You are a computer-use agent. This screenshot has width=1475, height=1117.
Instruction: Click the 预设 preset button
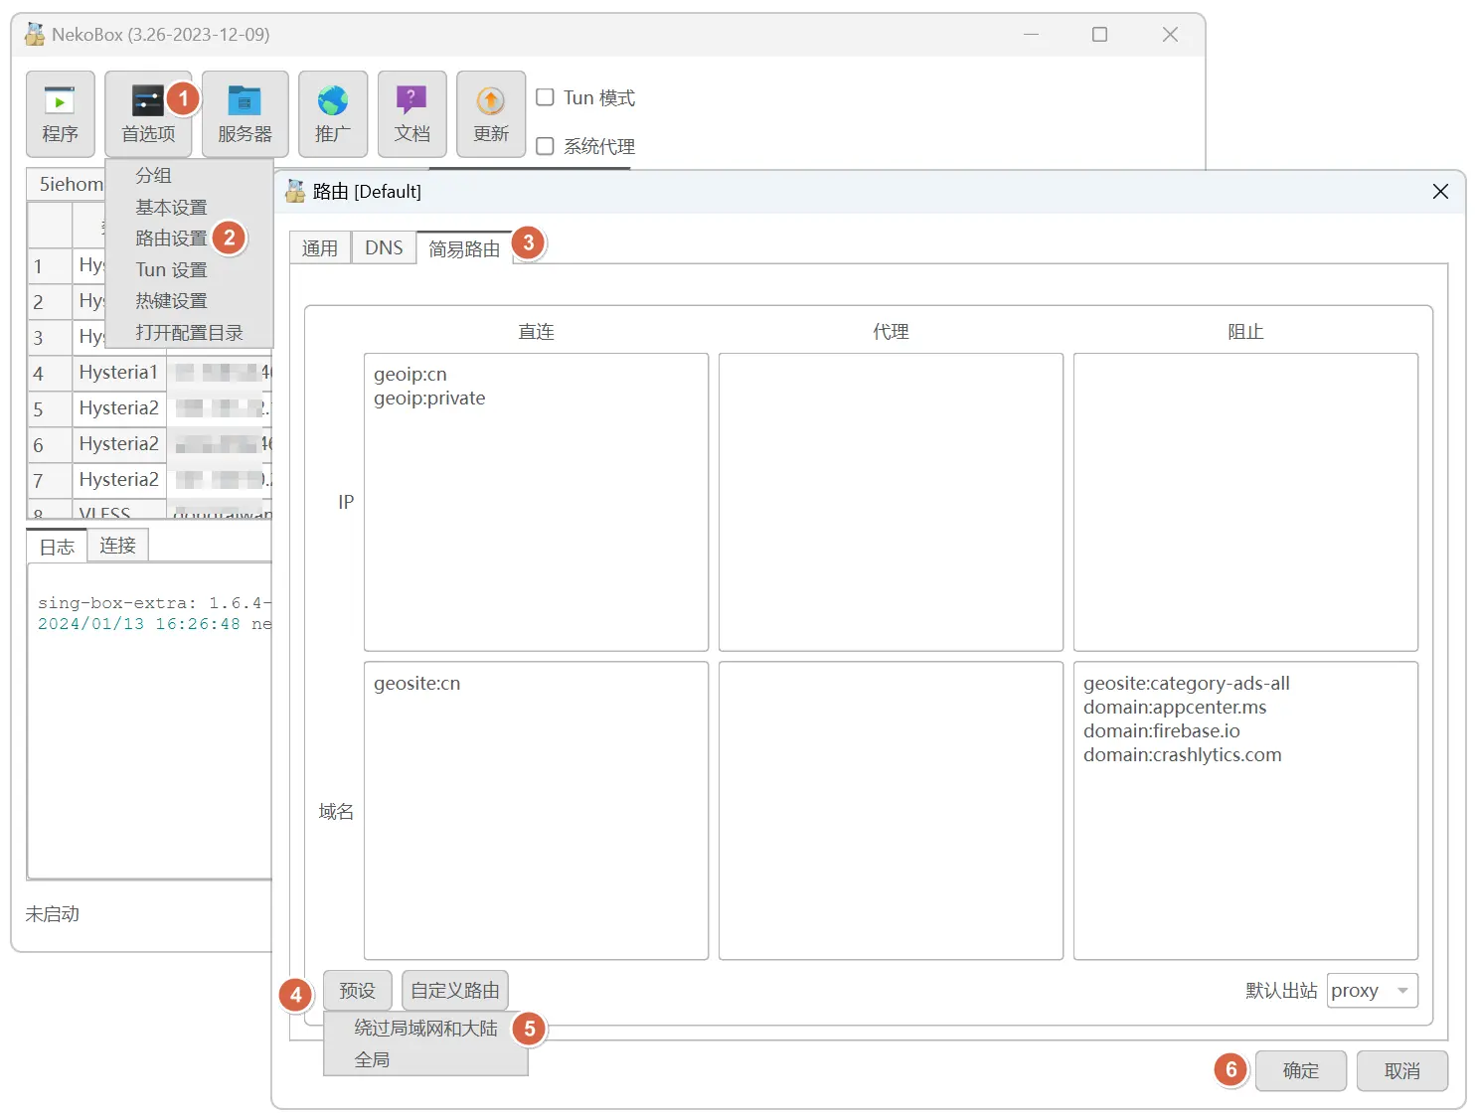coord(358,991)
